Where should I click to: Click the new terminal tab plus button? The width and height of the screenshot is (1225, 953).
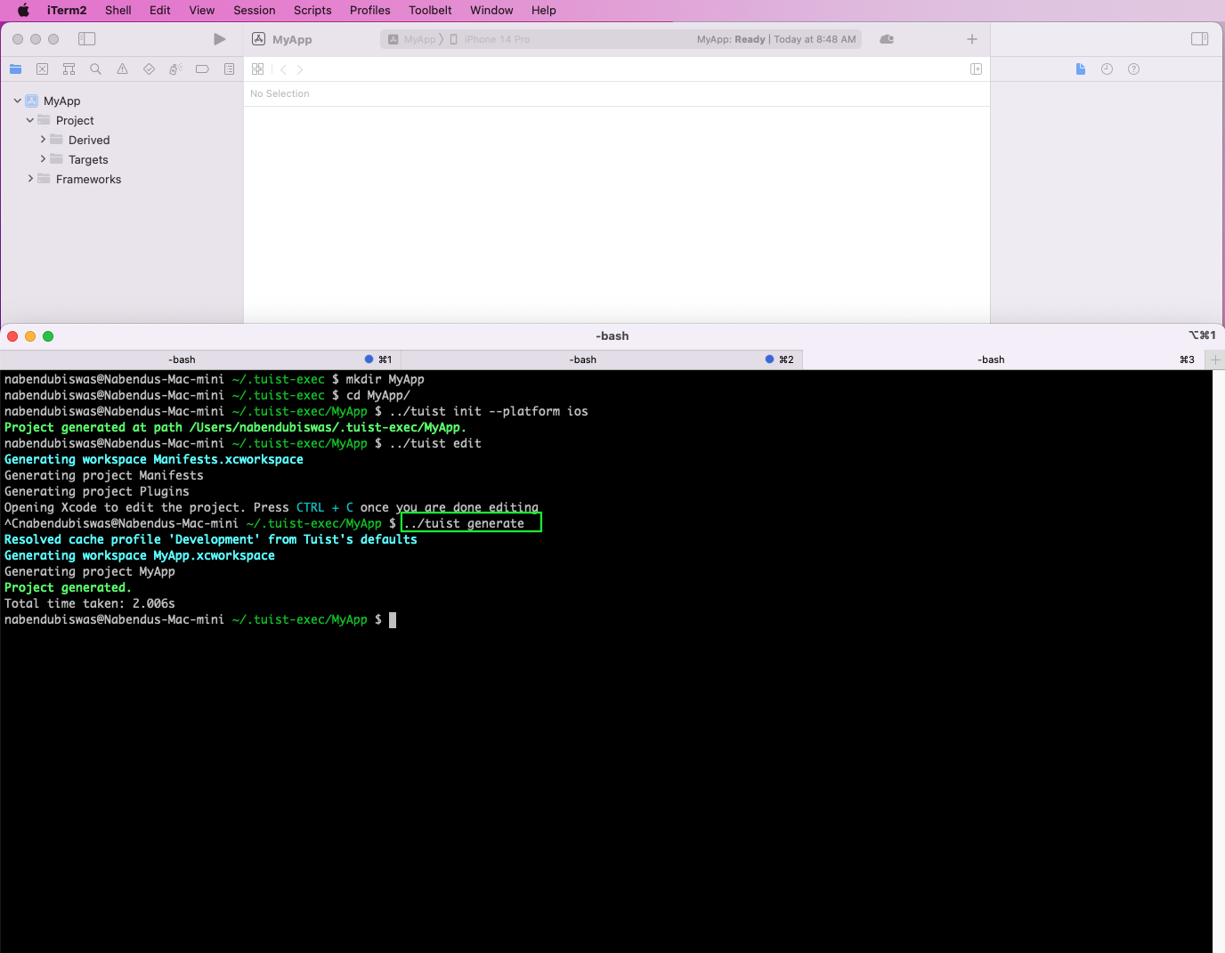pyautogui.click(x=1215, y=359)
